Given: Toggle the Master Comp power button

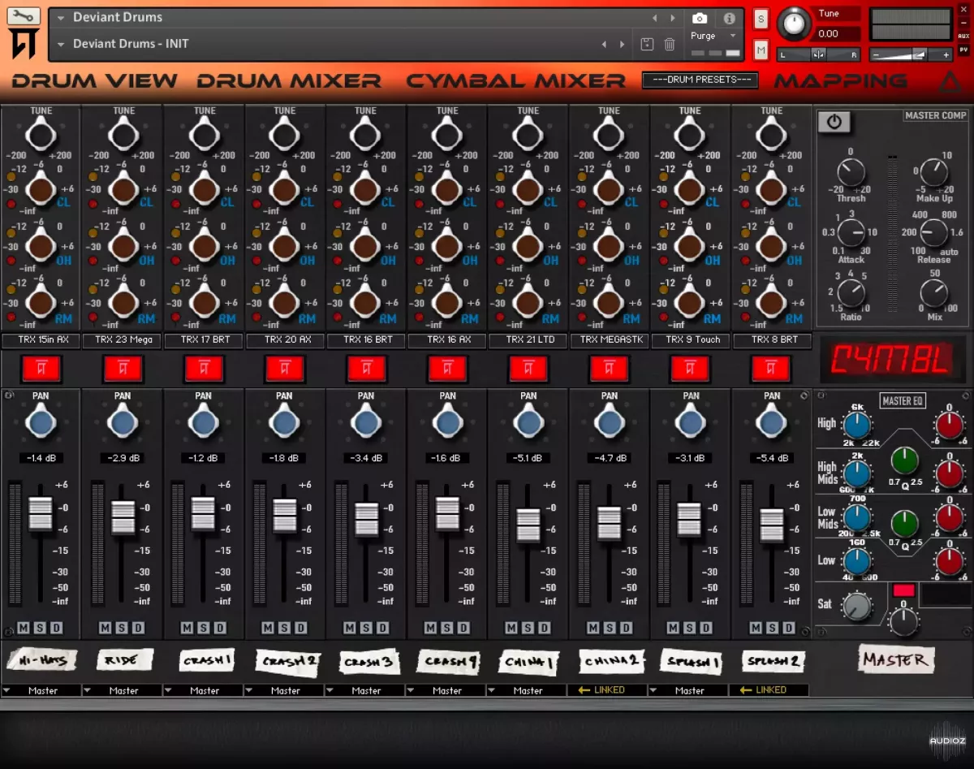Looking at the screenshot, I should pos(834,122).
